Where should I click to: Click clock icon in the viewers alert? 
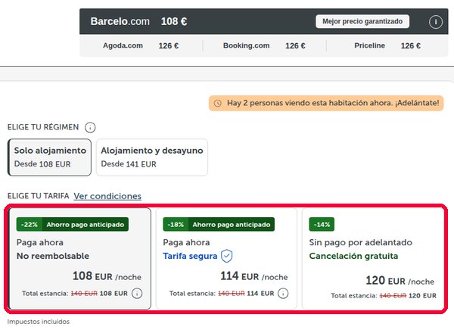(218, 103)
